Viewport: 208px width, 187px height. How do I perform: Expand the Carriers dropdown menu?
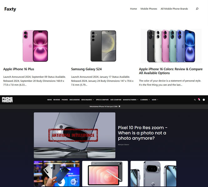(145, 100)
